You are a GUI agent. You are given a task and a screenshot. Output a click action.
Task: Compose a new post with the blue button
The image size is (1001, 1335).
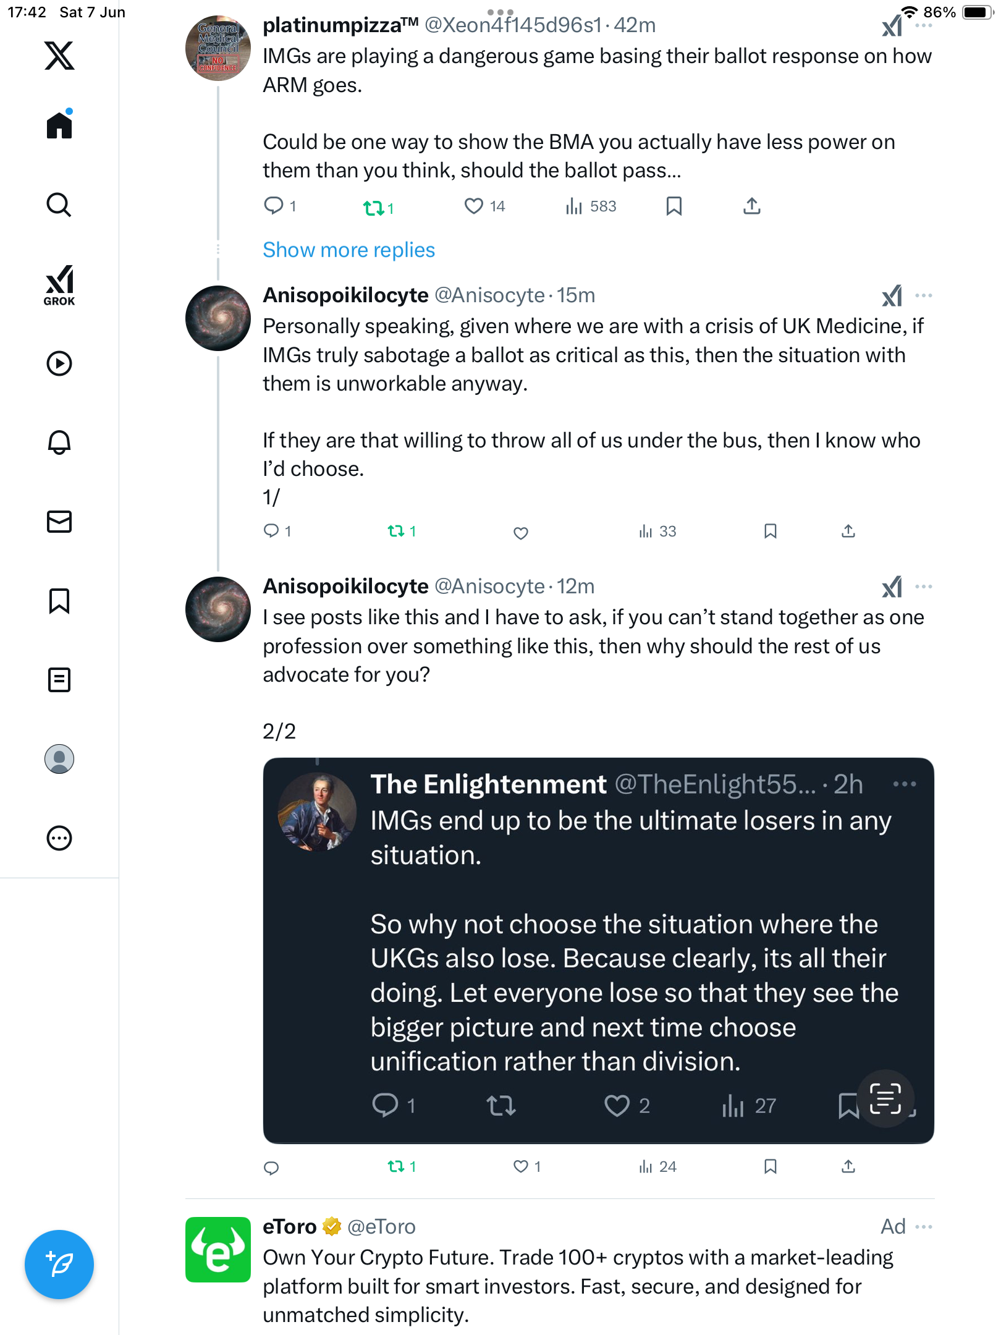[59, 1265]
